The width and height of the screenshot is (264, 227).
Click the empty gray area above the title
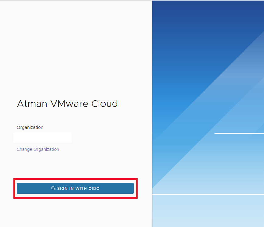(76, 46)
